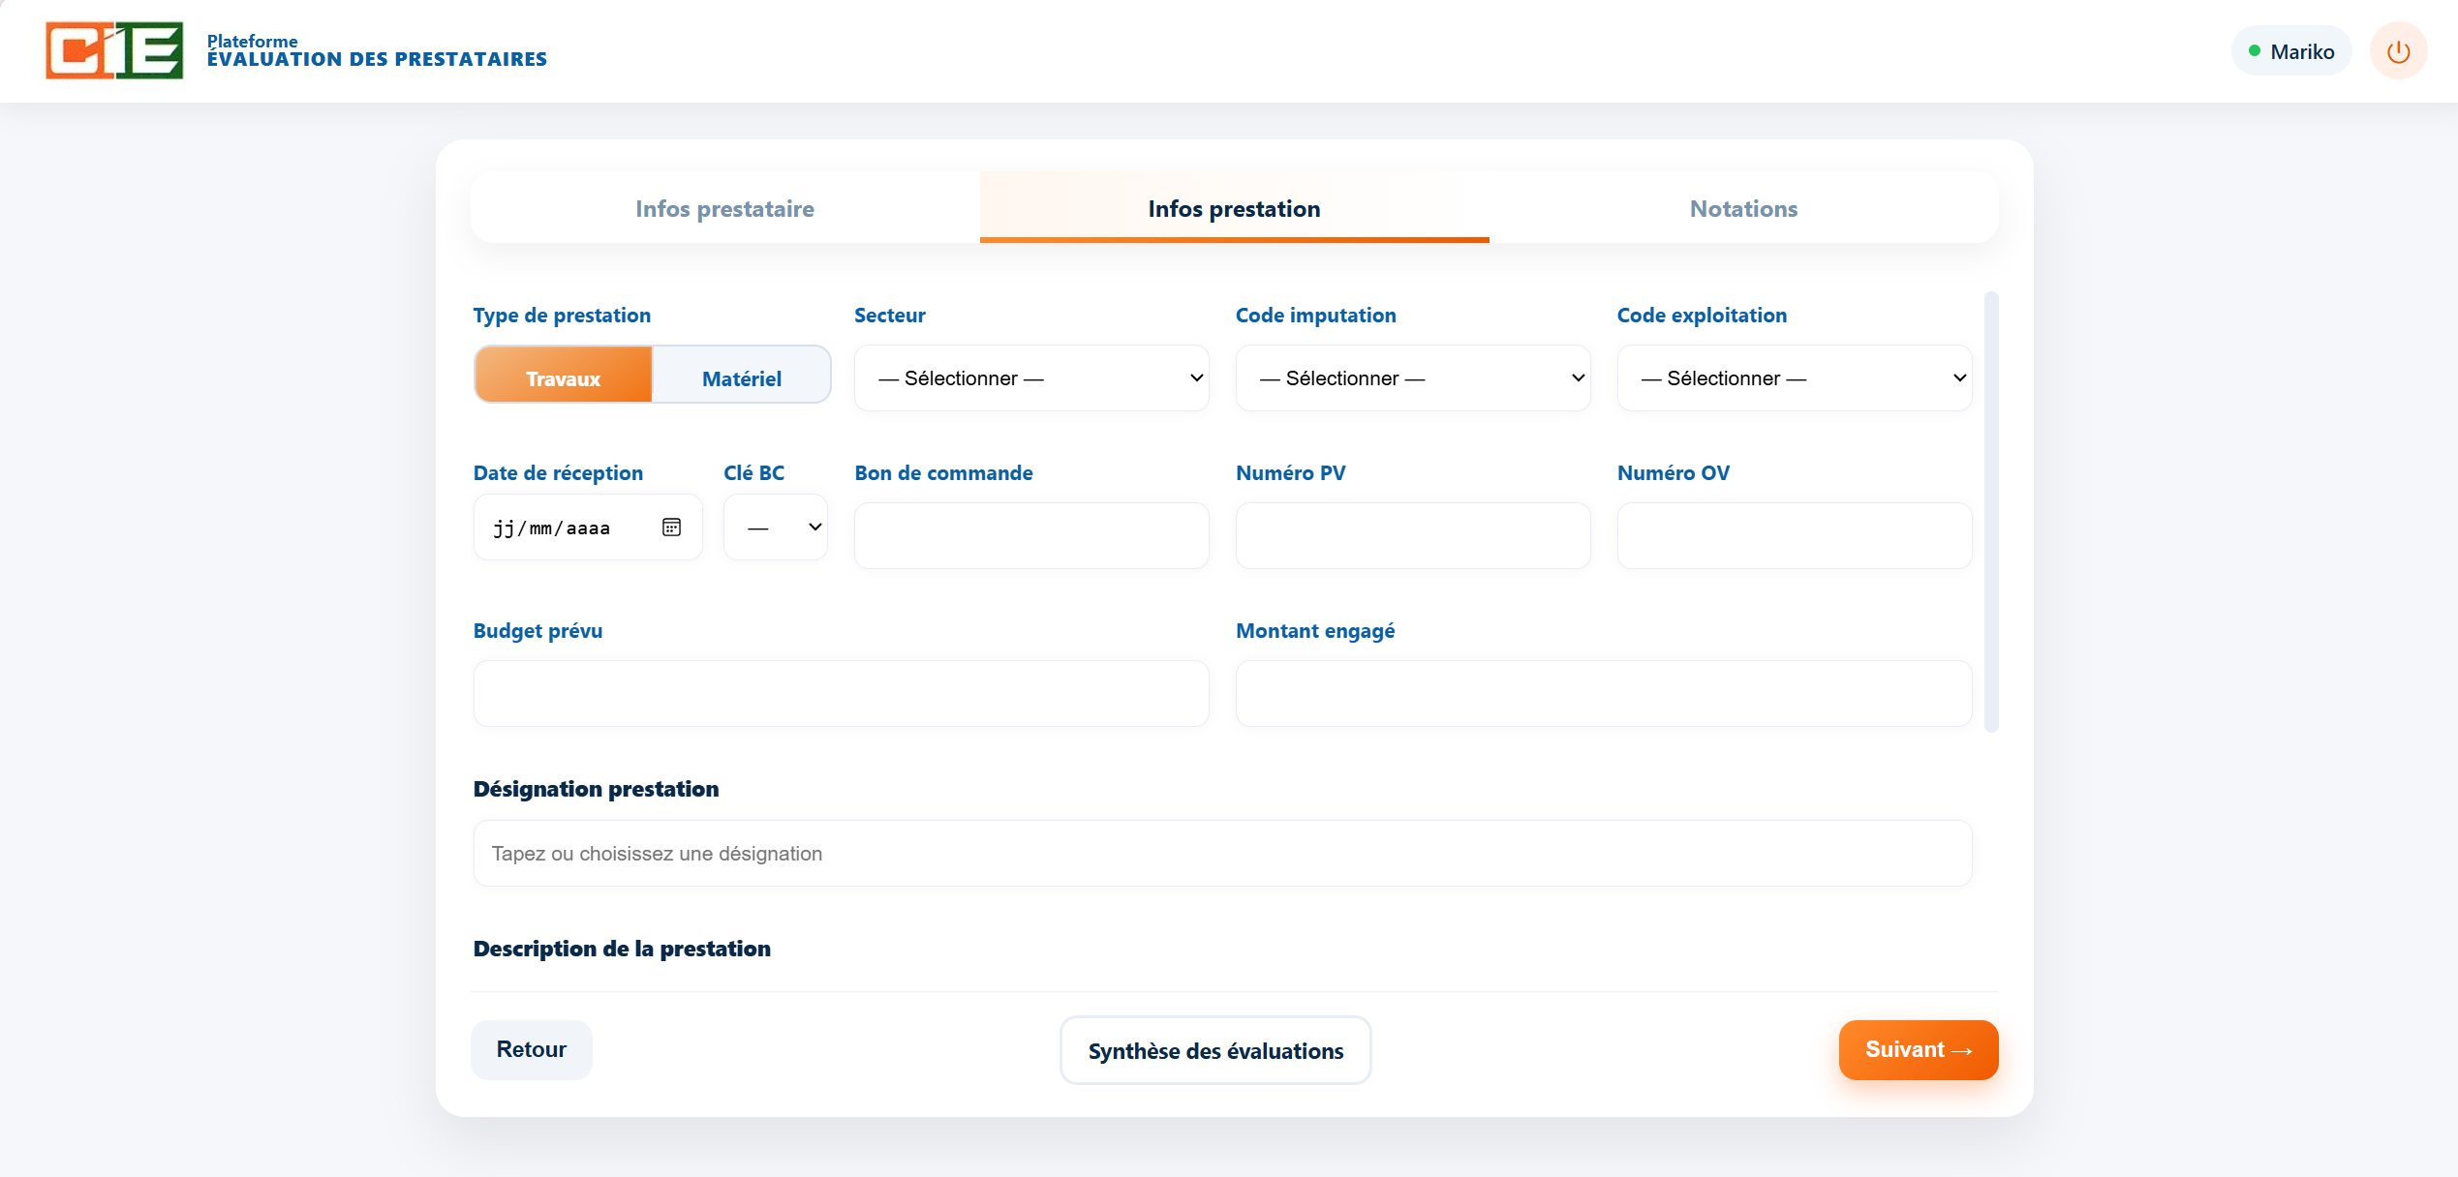The width and height of the screenshot is (2458, 1177).
Task: Switch to the Infos prestataire tab
Action: 724,208
